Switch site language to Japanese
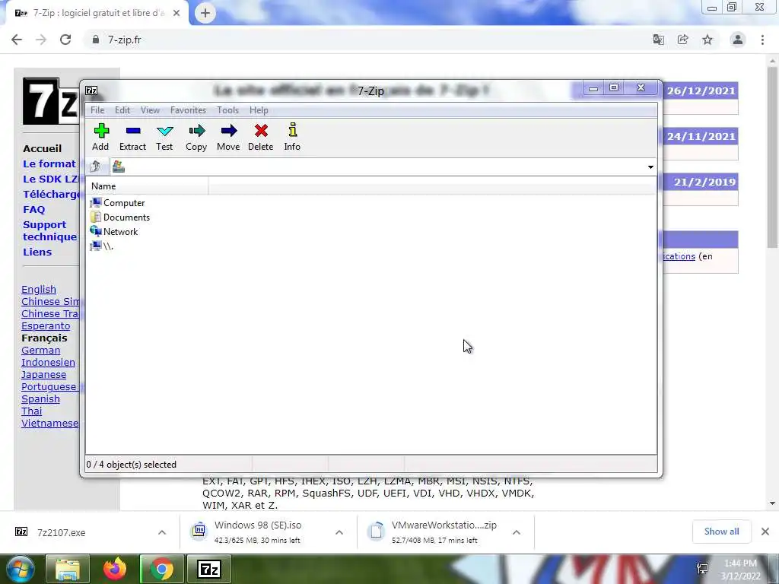This screenshot has width=779, height=584. [43, 375]
